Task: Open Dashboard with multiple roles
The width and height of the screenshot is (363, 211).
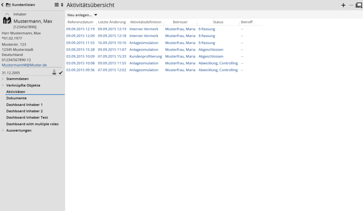Action: point(32,124)
